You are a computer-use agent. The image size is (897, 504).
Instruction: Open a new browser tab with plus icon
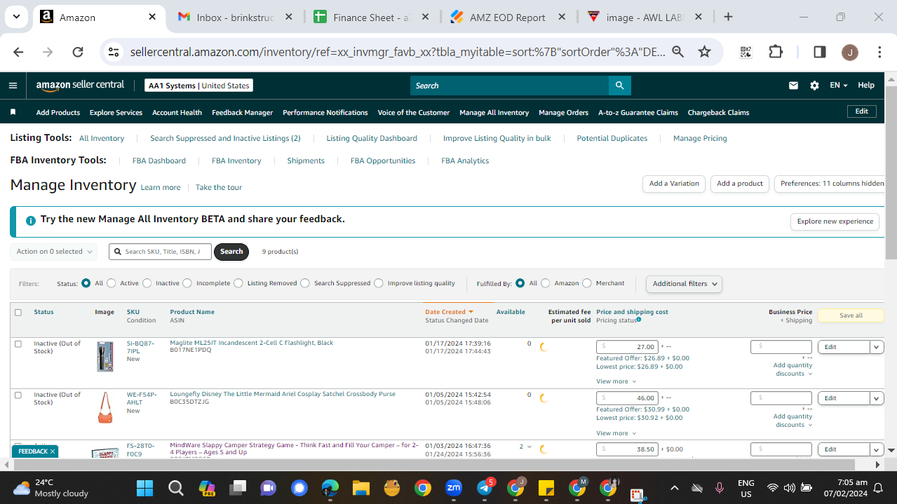tap(728, 17)
